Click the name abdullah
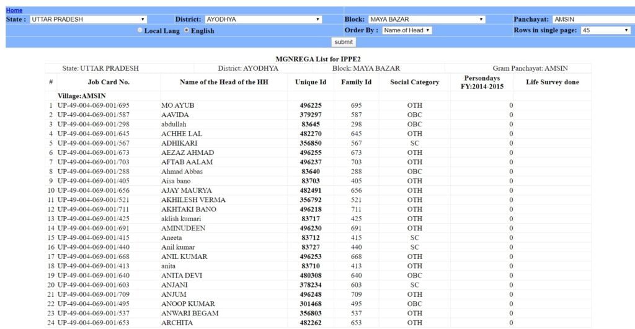Viewport: 635px width, 329px height. pyautogui.click(x=174, y=125)
